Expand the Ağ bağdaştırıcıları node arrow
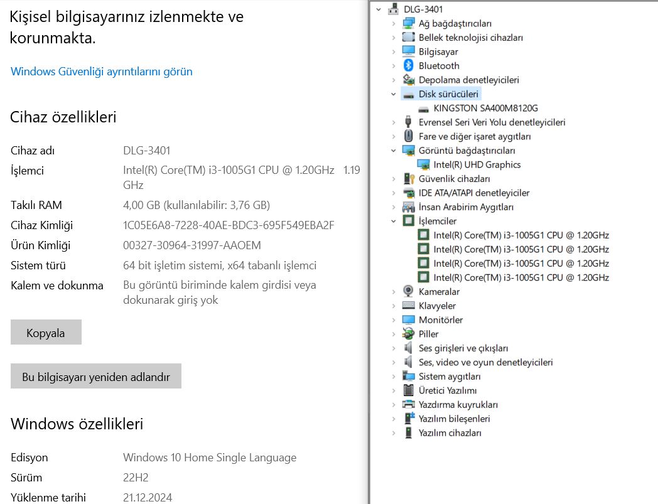This screenshot has width=658, height=504. 393,23
